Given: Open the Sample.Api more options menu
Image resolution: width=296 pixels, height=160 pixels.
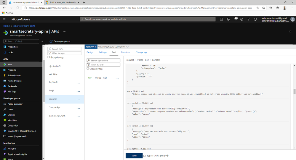Looking at the screenshot, I should (78, 108).
